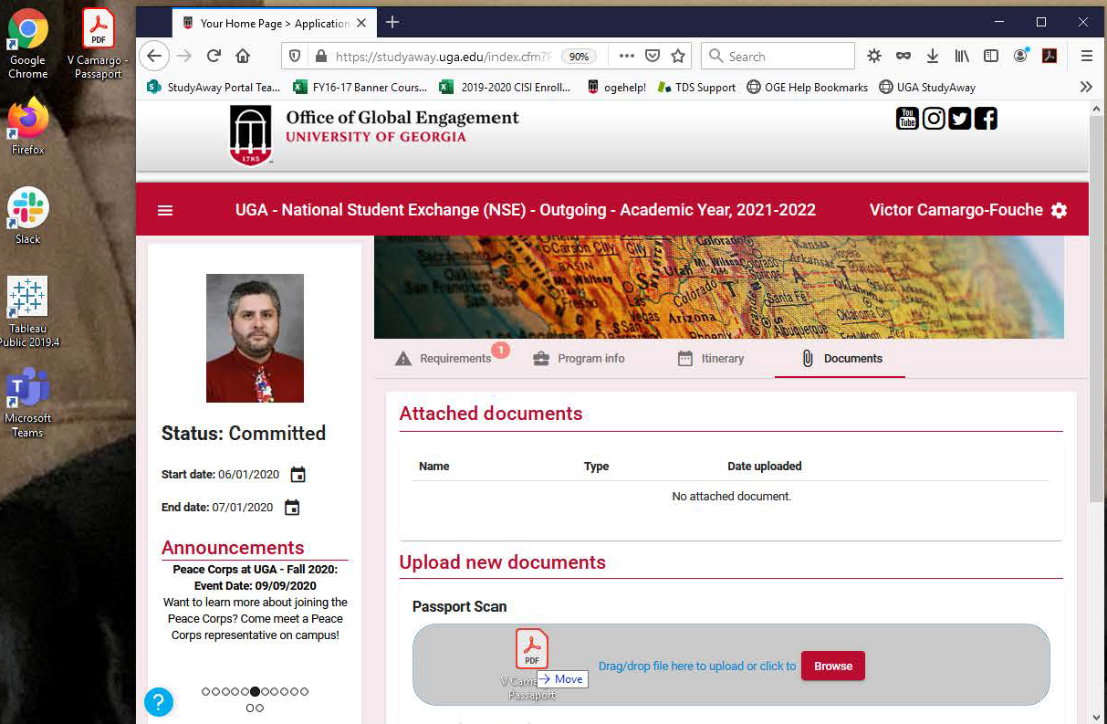Select the V Camargo Passport PDF desktop file
This screenshot has width=1107, height=724.
pos(98,44)
